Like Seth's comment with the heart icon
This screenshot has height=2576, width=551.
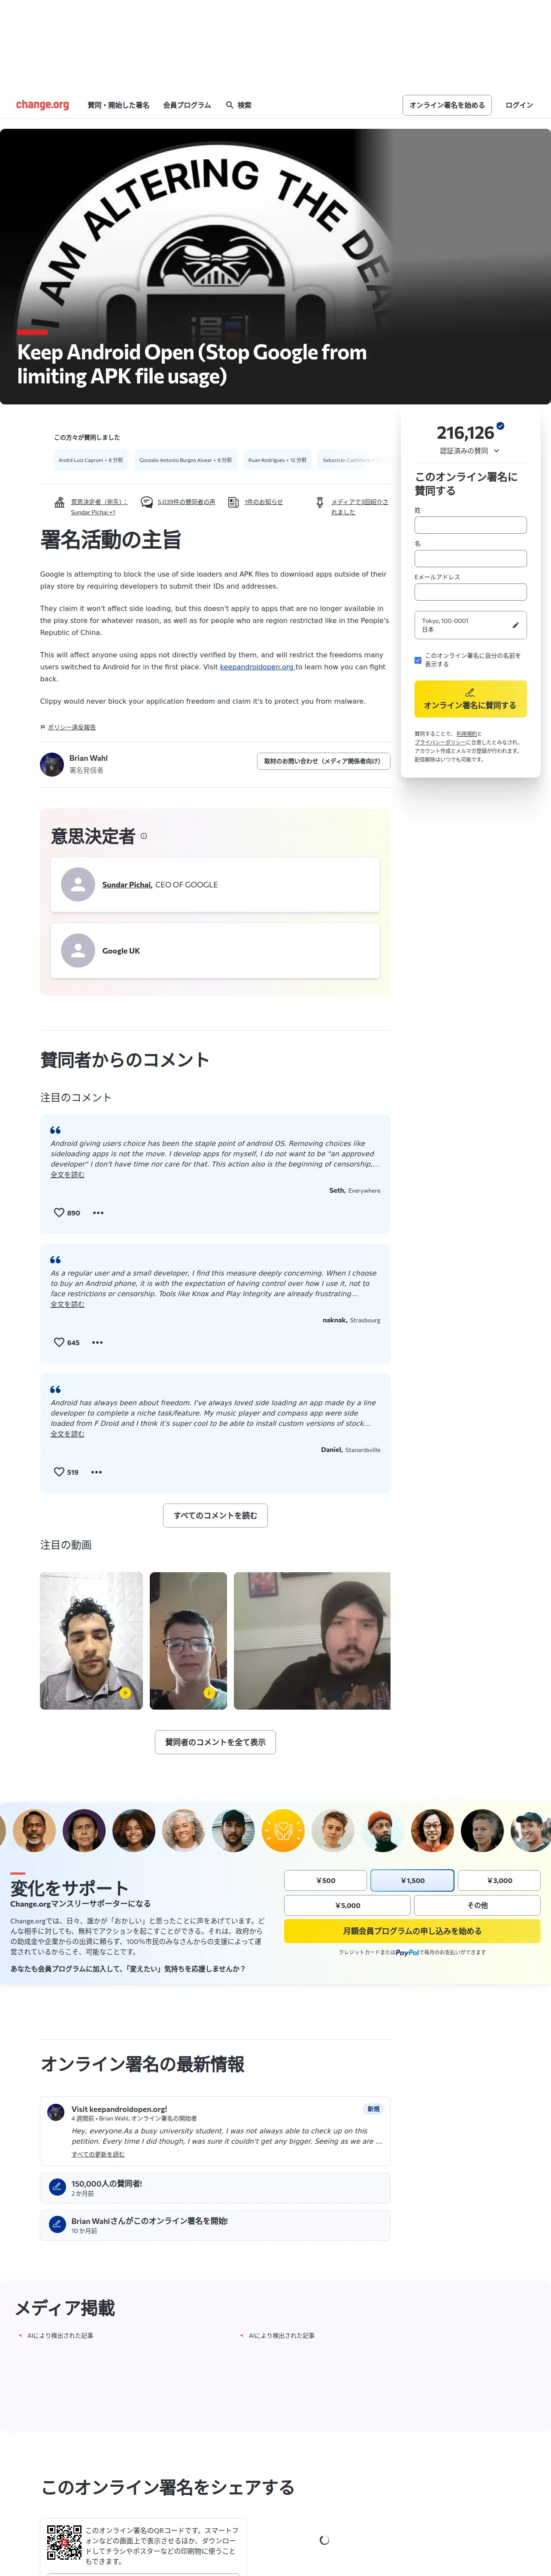(59, 1212)
